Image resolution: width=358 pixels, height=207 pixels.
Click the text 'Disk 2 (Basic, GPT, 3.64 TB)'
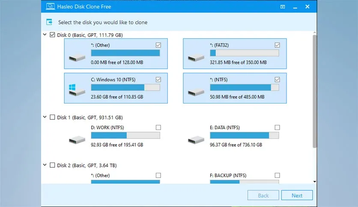tap(87, 165)
